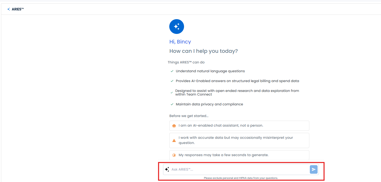Click the sparkle icon inside the input box

(x=167, y=169)
